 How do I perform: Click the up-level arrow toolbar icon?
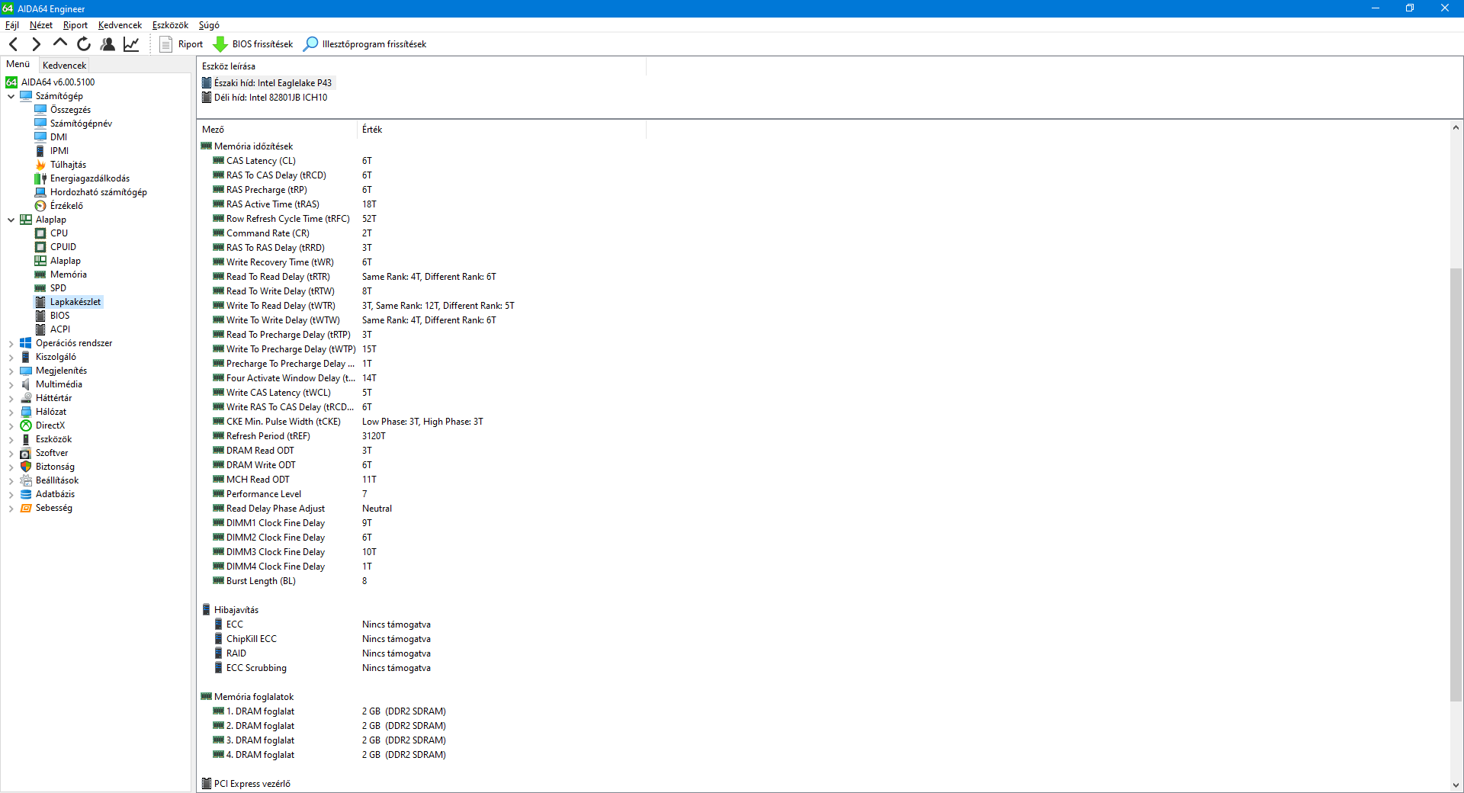coord(60,43)
